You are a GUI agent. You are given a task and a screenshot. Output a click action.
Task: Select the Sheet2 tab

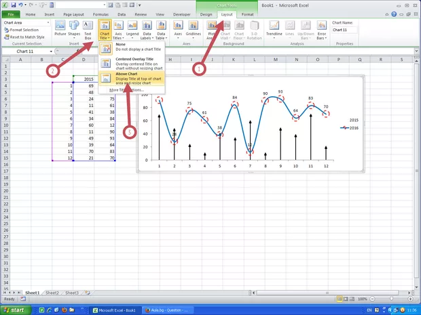tap(52, 293)
